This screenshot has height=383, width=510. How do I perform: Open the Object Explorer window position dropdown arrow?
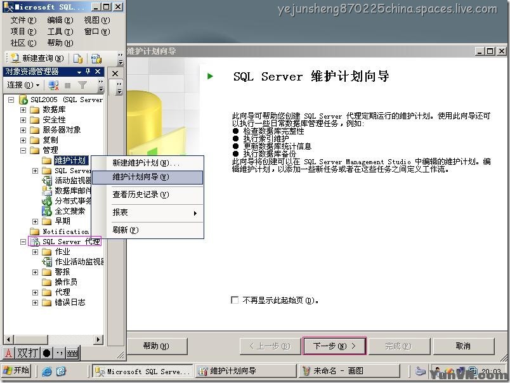click(x=79, y=72)
